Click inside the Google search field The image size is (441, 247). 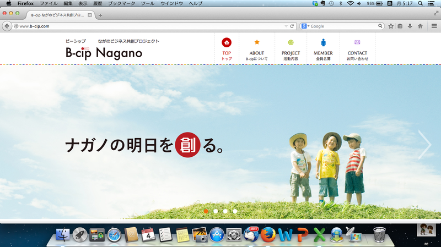tap(343, 26)
